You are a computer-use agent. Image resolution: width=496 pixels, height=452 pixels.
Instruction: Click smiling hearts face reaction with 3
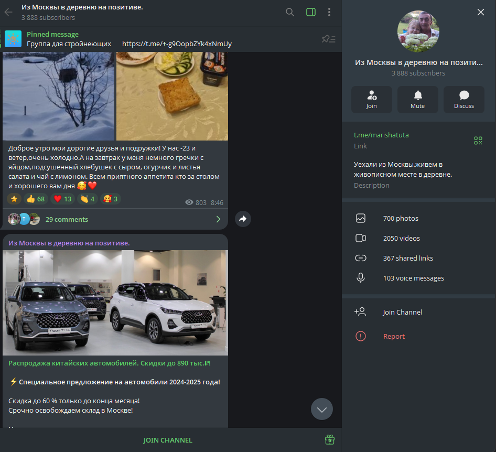click(111, 199)
